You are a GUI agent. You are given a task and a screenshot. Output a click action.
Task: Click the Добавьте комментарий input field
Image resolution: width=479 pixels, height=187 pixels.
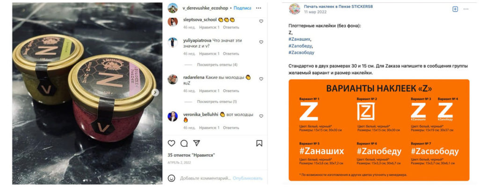pos(205,178)
